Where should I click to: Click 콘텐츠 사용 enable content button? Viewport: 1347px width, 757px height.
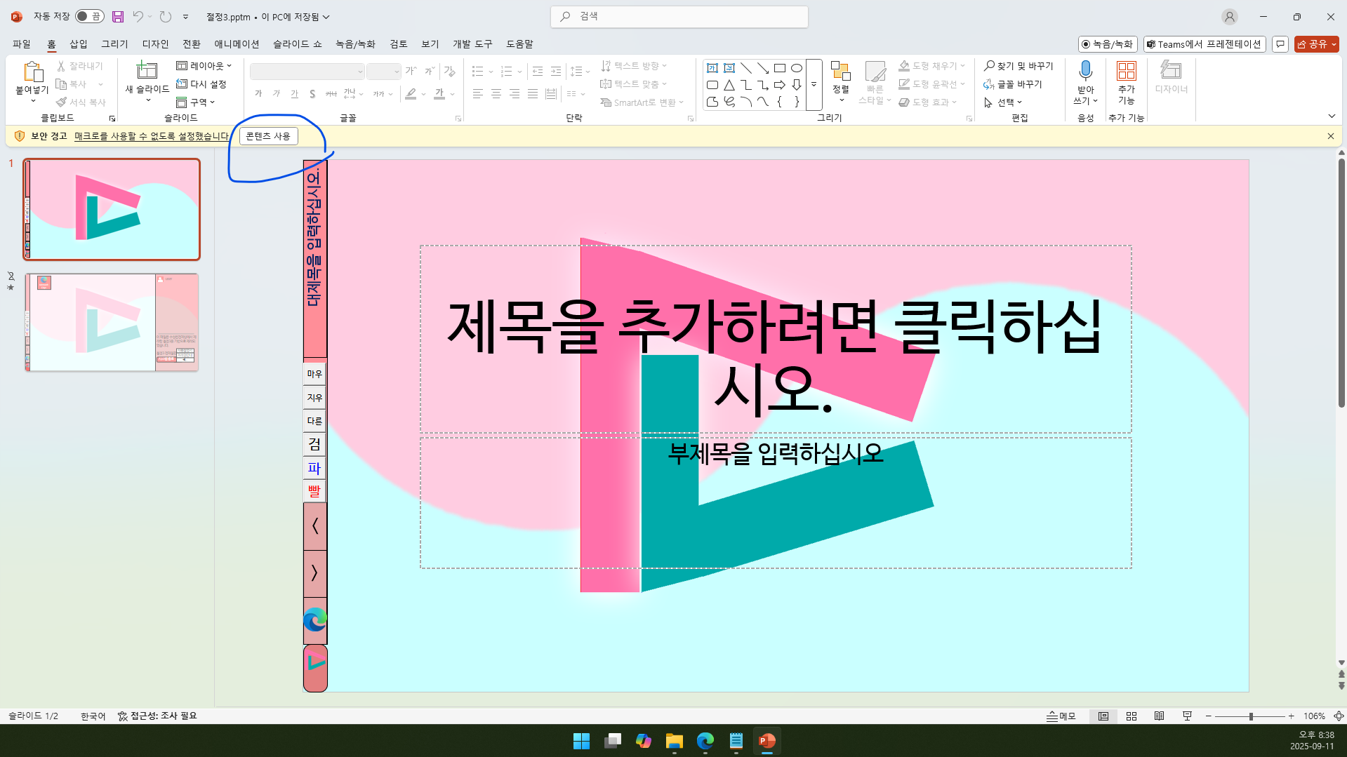[x=268, y=136]
